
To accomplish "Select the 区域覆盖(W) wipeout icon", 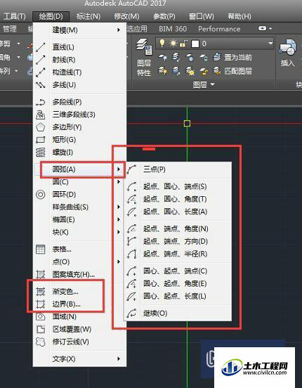I will pos(40,330).
